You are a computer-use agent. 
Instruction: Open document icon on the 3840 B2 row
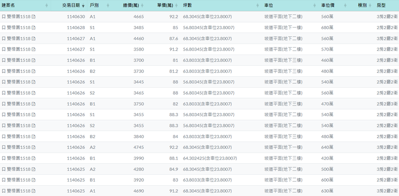(x=34, y=137)
